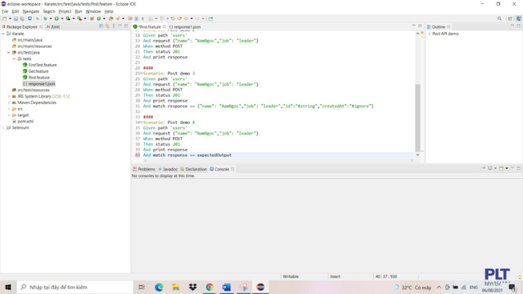The image size is (523, 294).
Task: Select the Java perspective icon
Action: coord(519,18)
